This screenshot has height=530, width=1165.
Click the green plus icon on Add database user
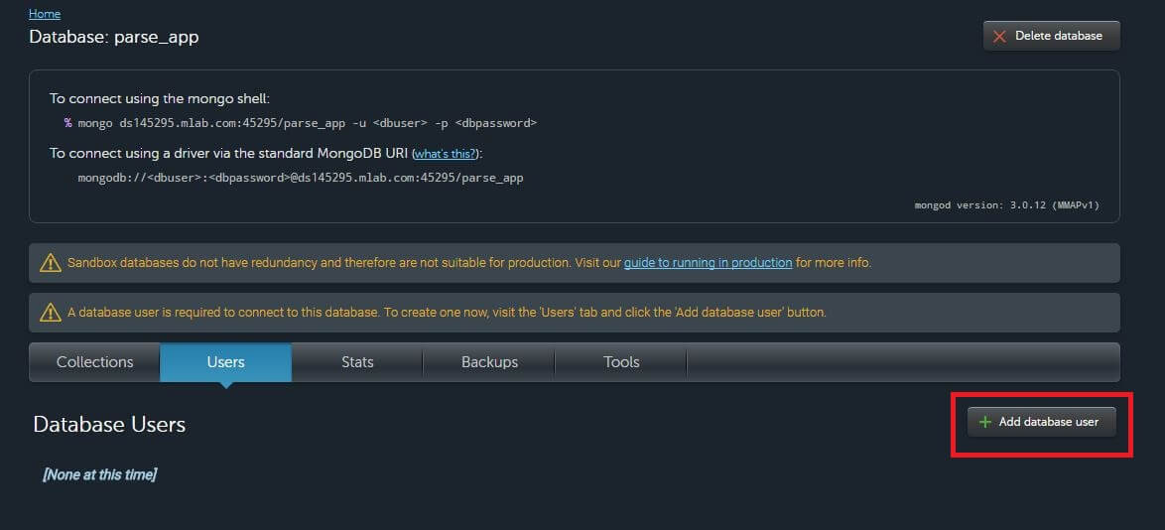[x=985, y=422]
